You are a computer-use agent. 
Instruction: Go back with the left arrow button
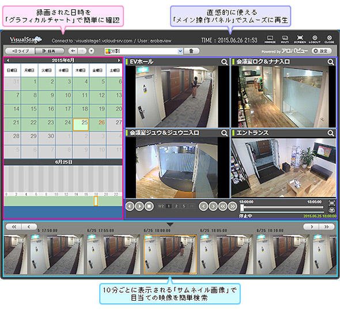[x=73, y=51]
